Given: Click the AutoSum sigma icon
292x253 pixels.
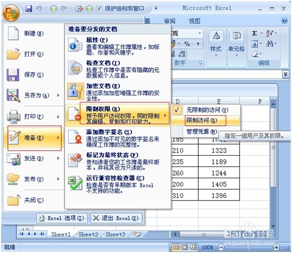Looking at the screenshot, I should pos(254,33).
